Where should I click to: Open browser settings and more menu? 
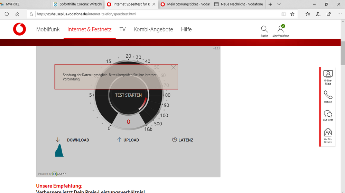point(339,14)
